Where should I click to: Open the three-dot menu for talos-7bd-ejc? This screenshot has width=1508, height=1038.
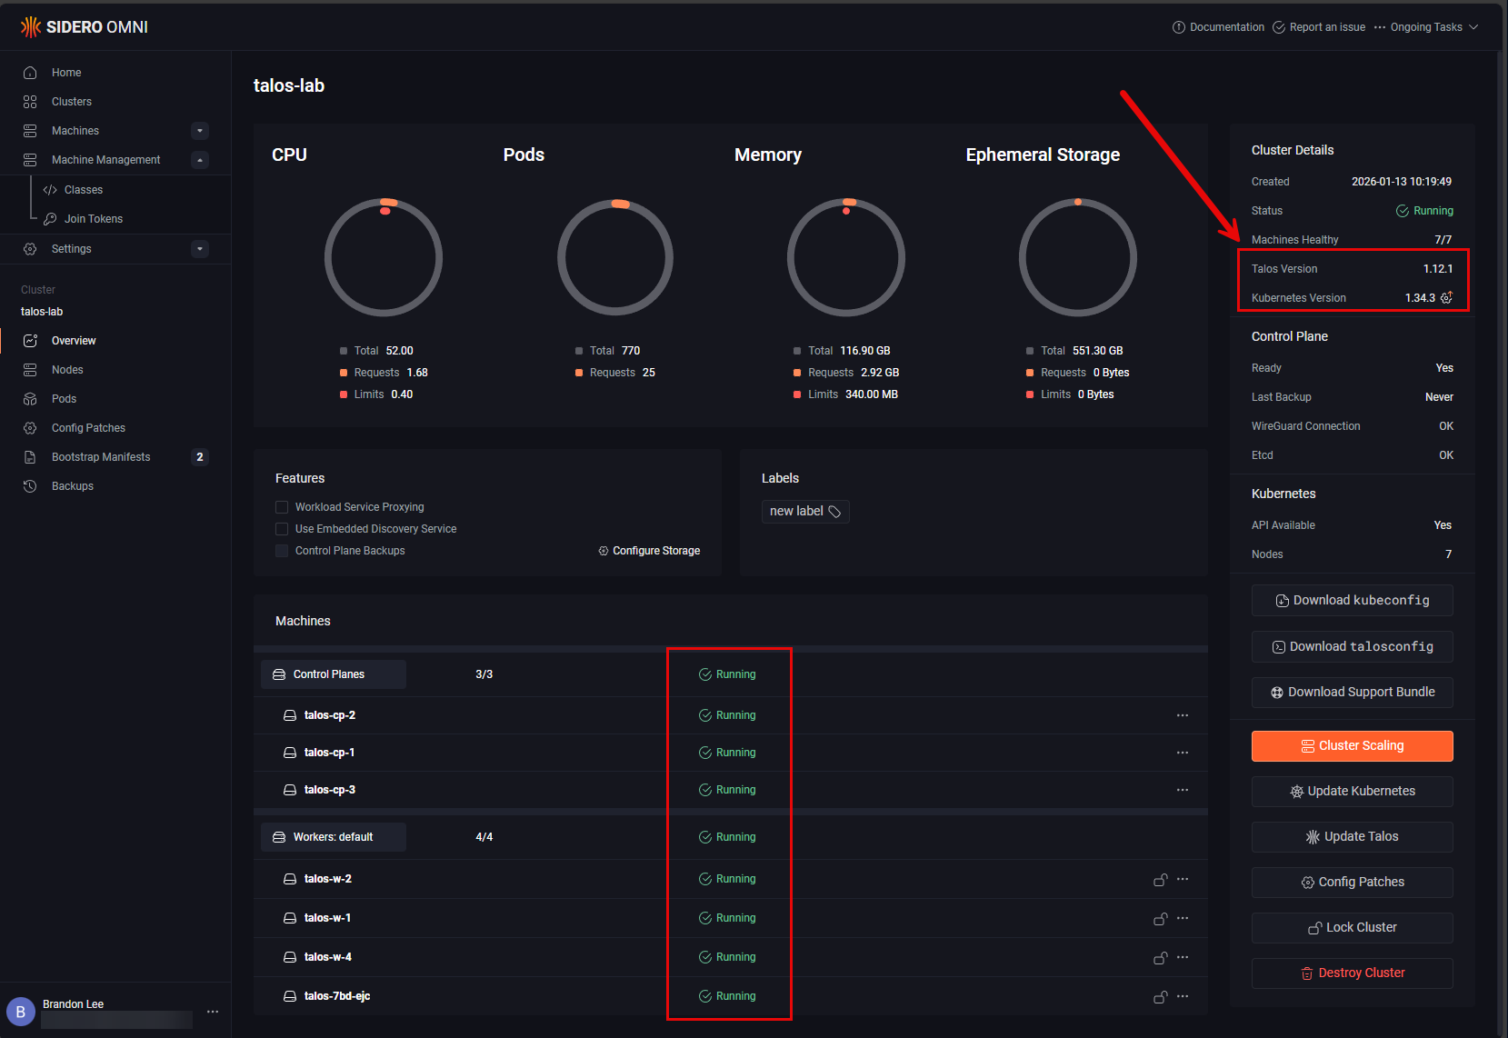(x=1183, y=996)
